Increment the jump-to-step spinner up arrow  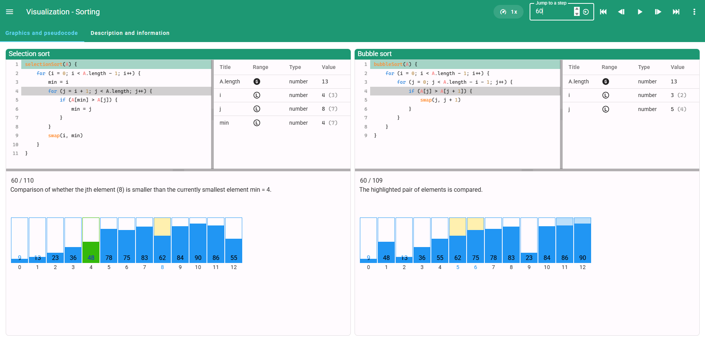[x=577, y=9]
